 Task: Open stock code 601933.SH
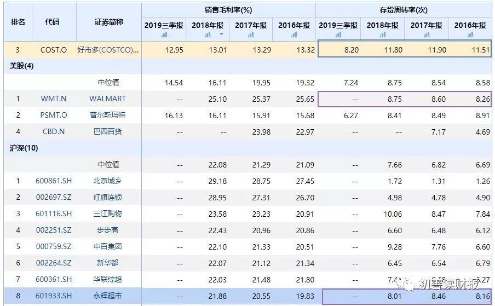(x=54, y=296)
